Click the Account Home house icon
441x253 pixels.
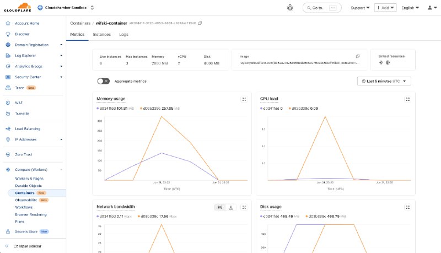tap(8, 23)
